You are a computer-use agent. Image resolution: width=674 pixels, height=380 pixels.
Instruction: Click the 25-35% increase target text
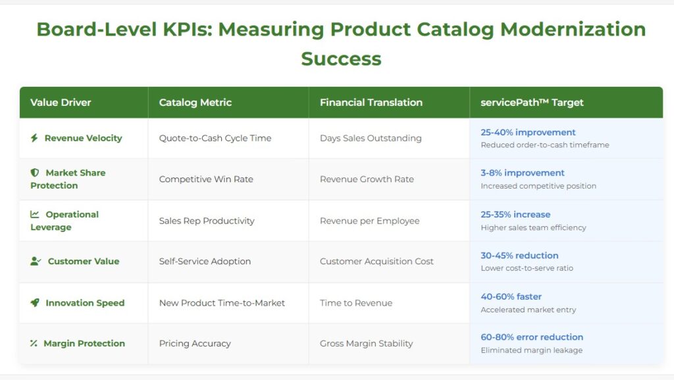(515, 214)
